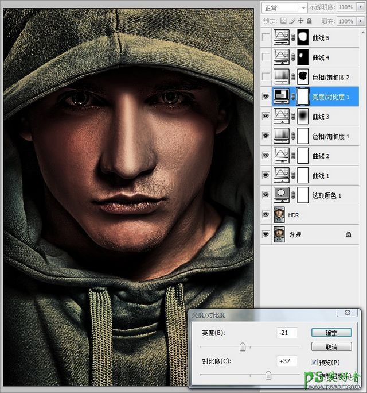Click the lock position move icon

coord(300,21)
